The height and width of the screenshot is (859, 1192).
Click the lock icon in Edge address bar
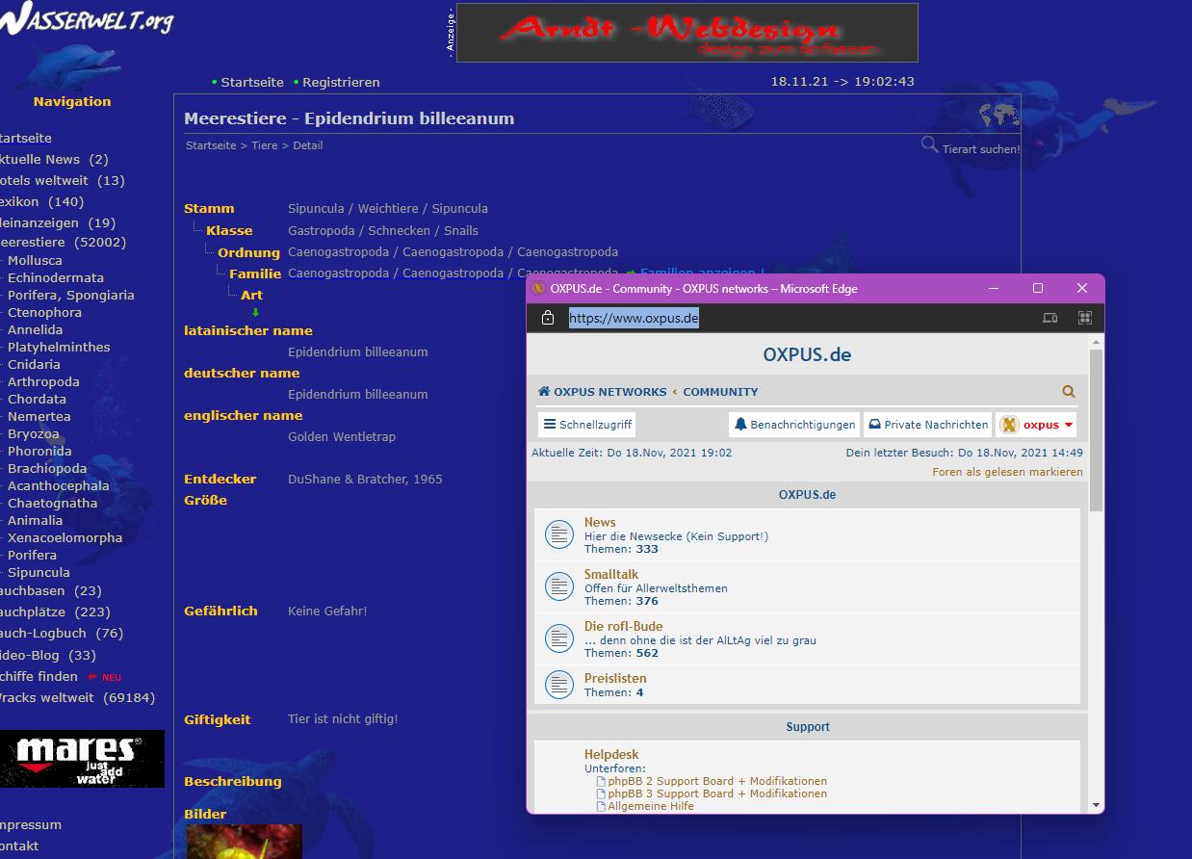(548, 318)
